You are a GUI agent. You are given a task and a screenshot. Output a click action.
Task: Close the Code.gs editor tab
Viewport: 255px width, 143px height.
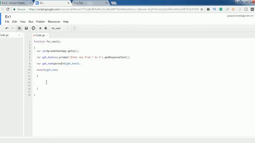47,35
